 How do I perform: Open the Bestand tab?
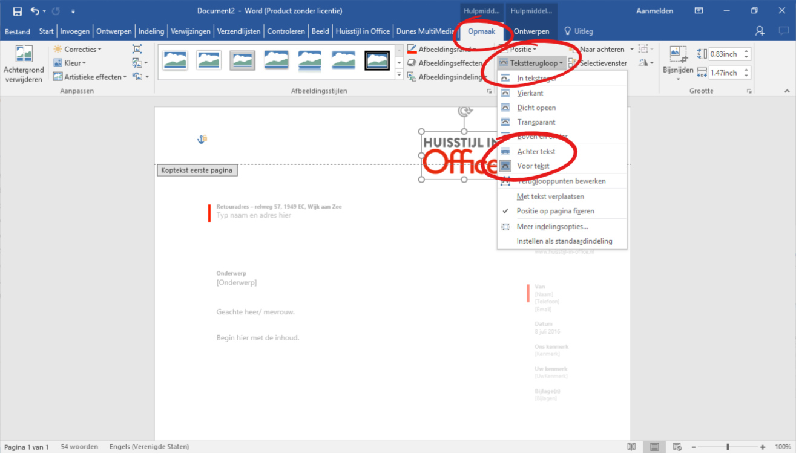click(18, 31)
